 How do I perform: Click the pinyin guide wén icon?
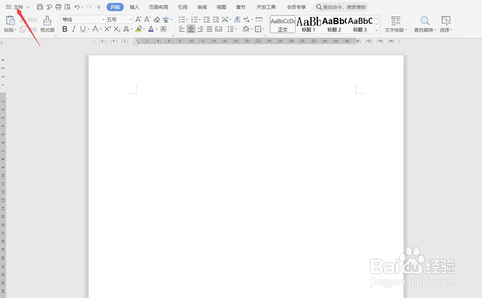coord(166,19)
